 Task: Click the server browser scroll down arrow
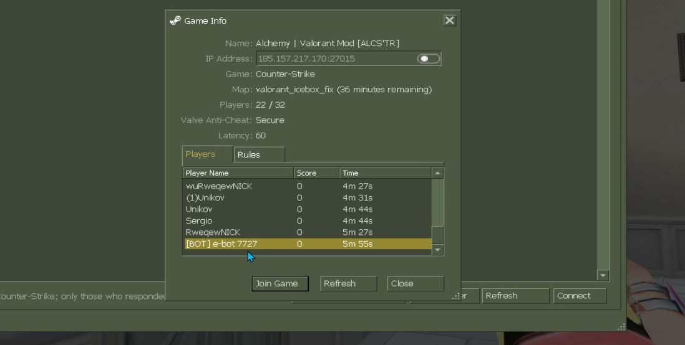pos(603,275)
